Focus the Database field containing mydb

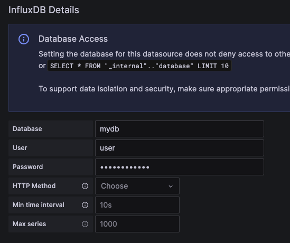pos(180,129)
